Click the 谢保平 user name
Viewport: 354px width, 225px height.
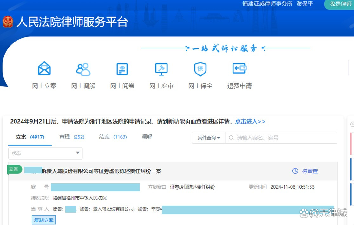305,4
